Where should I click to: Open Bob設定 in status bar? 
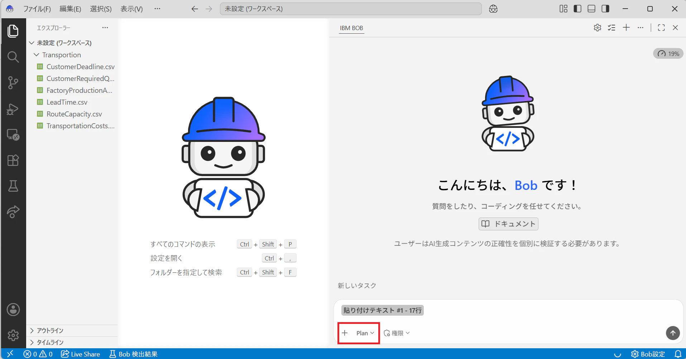click(648, 354)
